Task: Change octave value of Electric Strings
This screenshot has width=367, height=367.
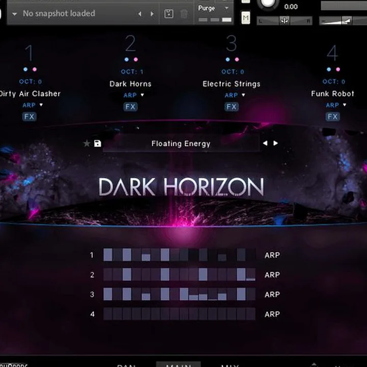Action: tap(232, 72)
